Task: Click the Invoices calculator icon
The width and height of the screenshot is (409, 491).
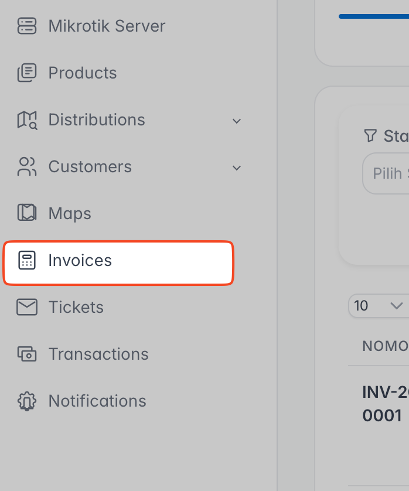Action: (x=27, y=261)
